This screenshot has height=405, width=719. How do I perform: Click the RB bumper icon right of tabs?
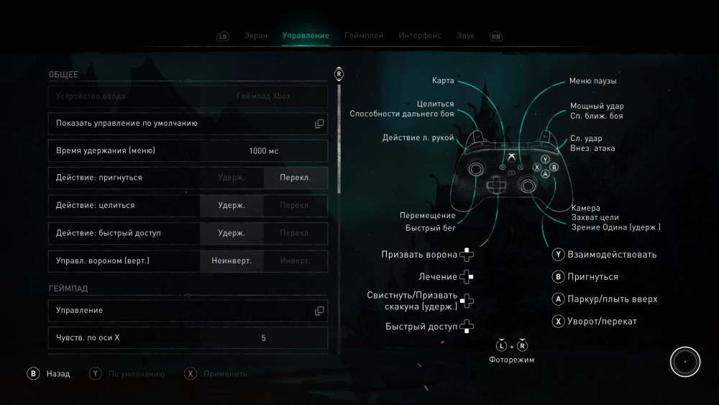point(495,36)
